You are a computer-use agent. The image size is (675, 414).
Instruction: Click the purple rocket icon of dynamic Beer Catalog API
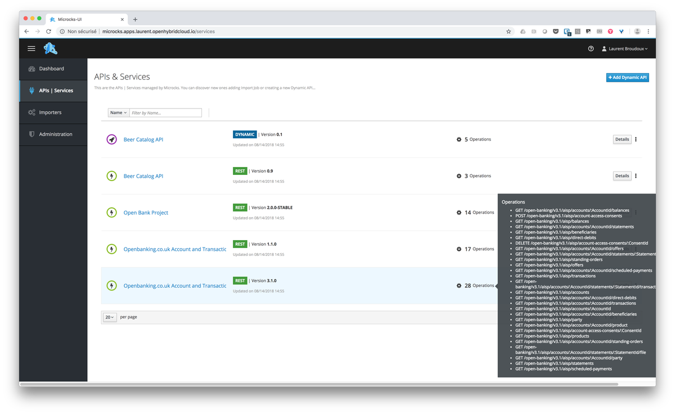pos(111,139)
